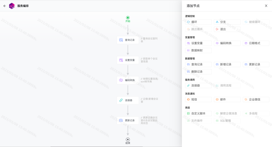Add a 文件操作 node
Viewport: 272px width, 147px height.
tap(198, 121)
